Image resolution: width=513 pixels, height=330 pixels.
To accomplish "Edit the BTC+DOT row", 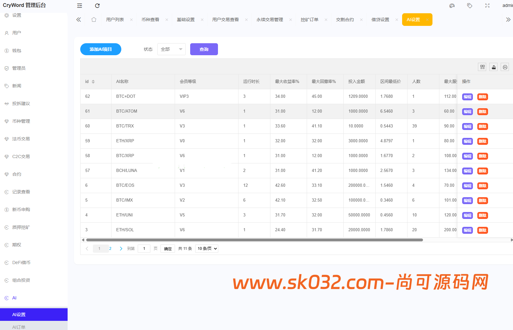I will (468, 97).
